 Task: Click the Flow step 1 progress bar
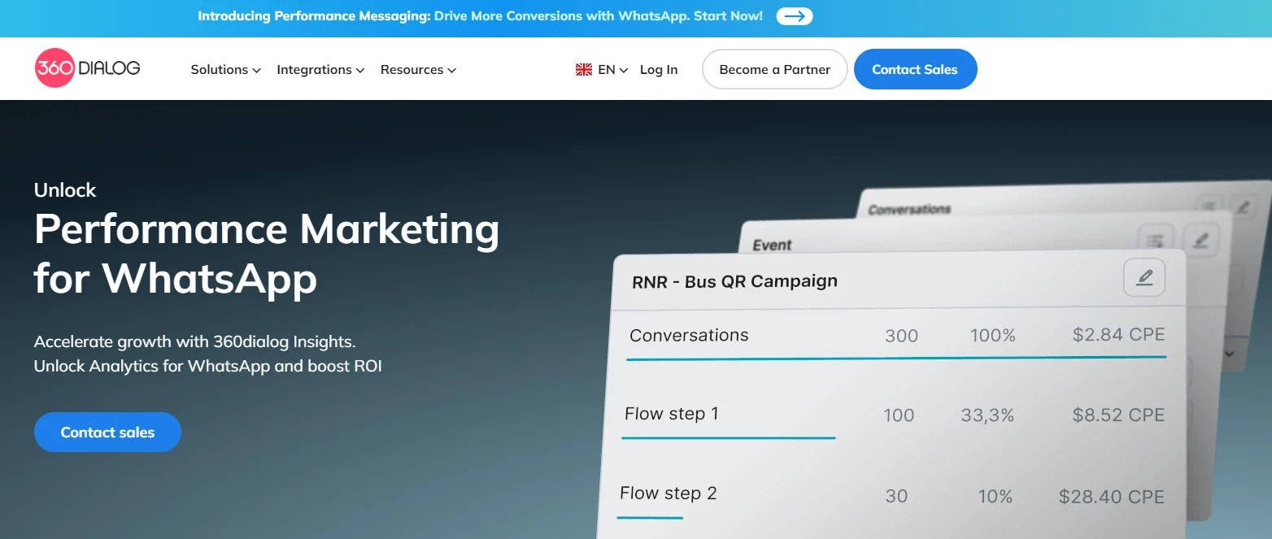(729, 438)
